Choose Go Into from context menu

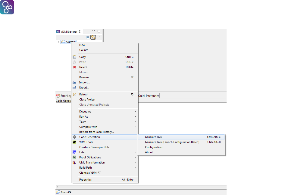click(x=105, y=50)
